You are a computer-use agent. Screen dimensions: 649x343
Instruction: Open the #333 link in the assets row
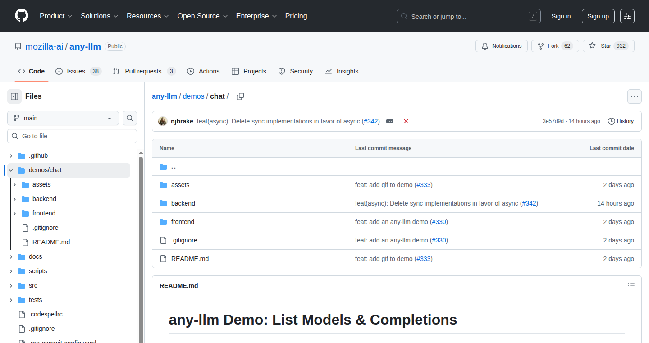[x=423, y=185]
